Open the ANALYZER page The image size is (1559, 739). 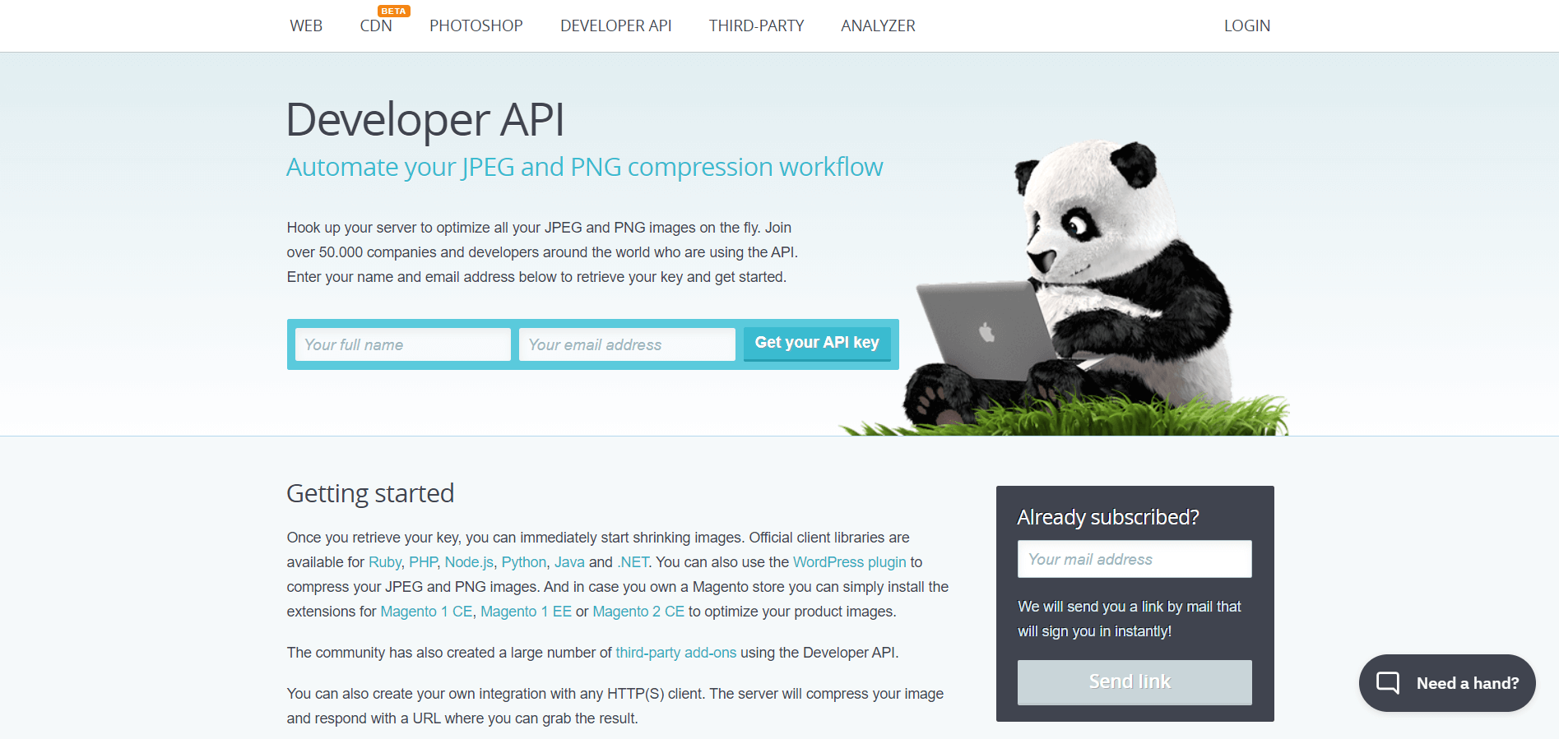click(x=878, y=25)
